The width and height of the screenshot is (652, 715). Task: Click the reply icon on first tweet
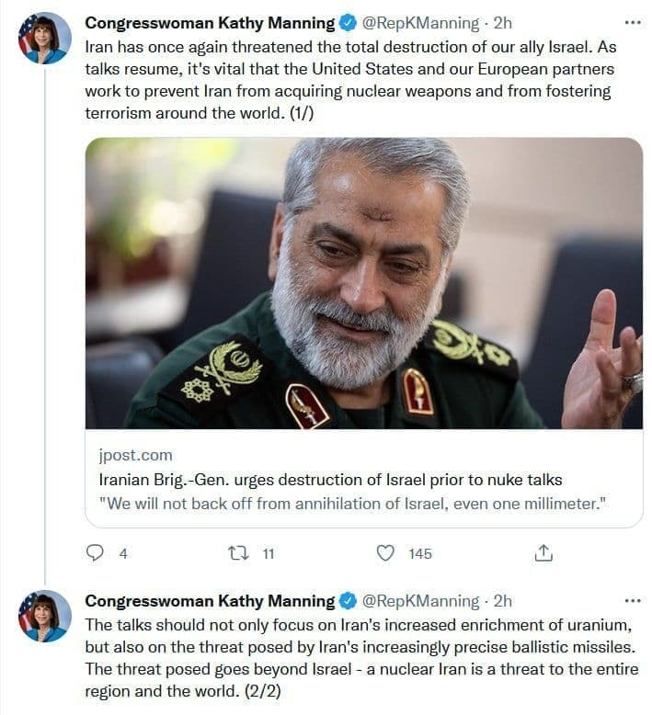pyautogui.click(x=95, y=552)
